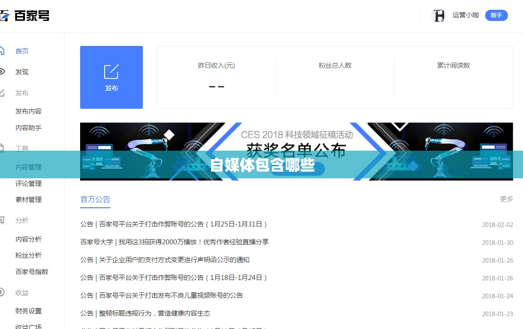Click 累计阅读数 stat label

click(x=454, y=66)
